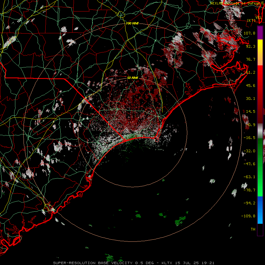Click the TH threshold label in legend
Image resolution: width=265 pixels, height=265 pixels.
click(253, 229)
